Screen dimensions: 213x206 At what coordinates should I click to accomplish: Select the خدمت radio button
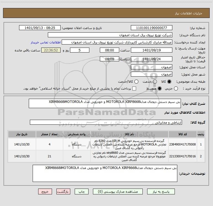pyautogui.click(x=155, y=82)
